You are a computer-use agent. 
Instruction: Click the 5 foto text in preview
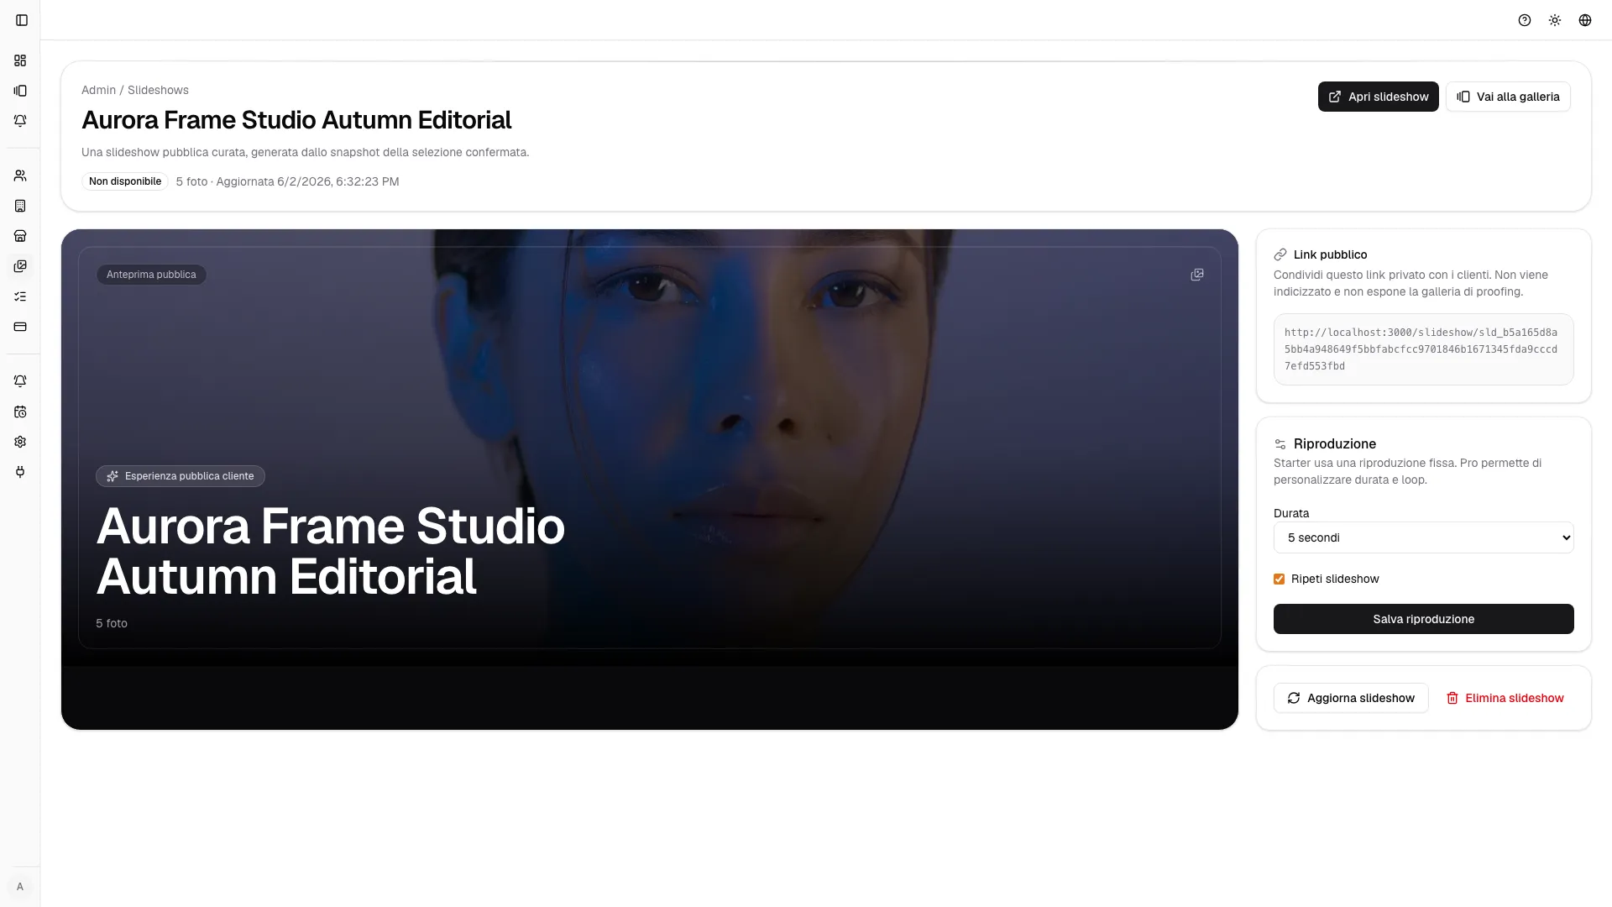[x=112, y=623]
